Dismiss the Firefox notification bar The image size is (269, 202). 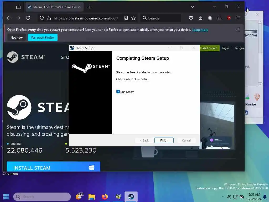tap(238, 29)
